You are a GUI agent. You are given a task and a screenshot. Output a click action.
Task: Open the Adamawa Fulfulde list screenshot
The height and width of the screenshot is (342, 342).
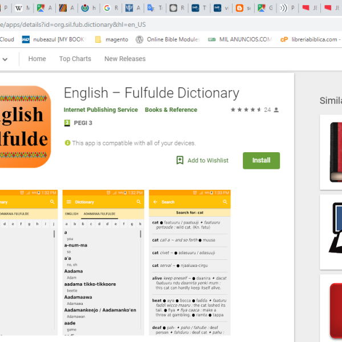(103, 262)
